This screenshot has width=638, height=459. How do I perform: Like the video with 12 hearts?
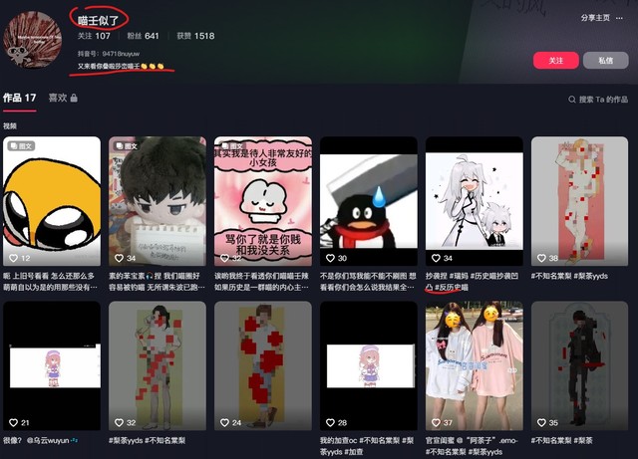[x=13, y=257]
